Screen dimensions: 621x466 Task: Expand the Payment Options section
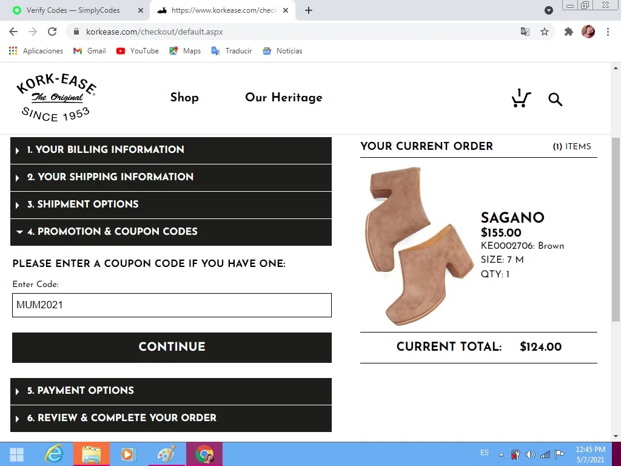tap(171, 391)
